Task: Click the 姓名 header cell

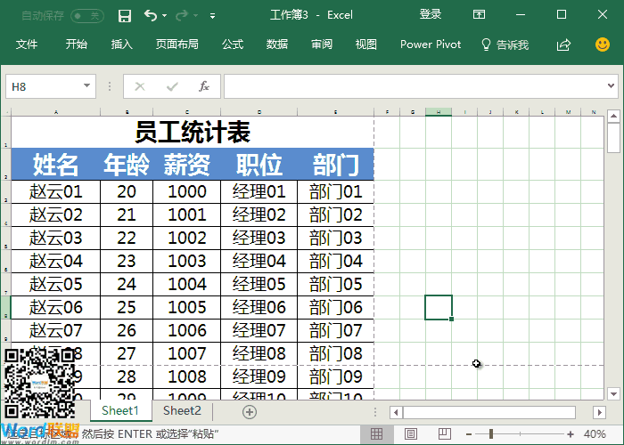Action: pyautogui.click(x=55, y=164)
